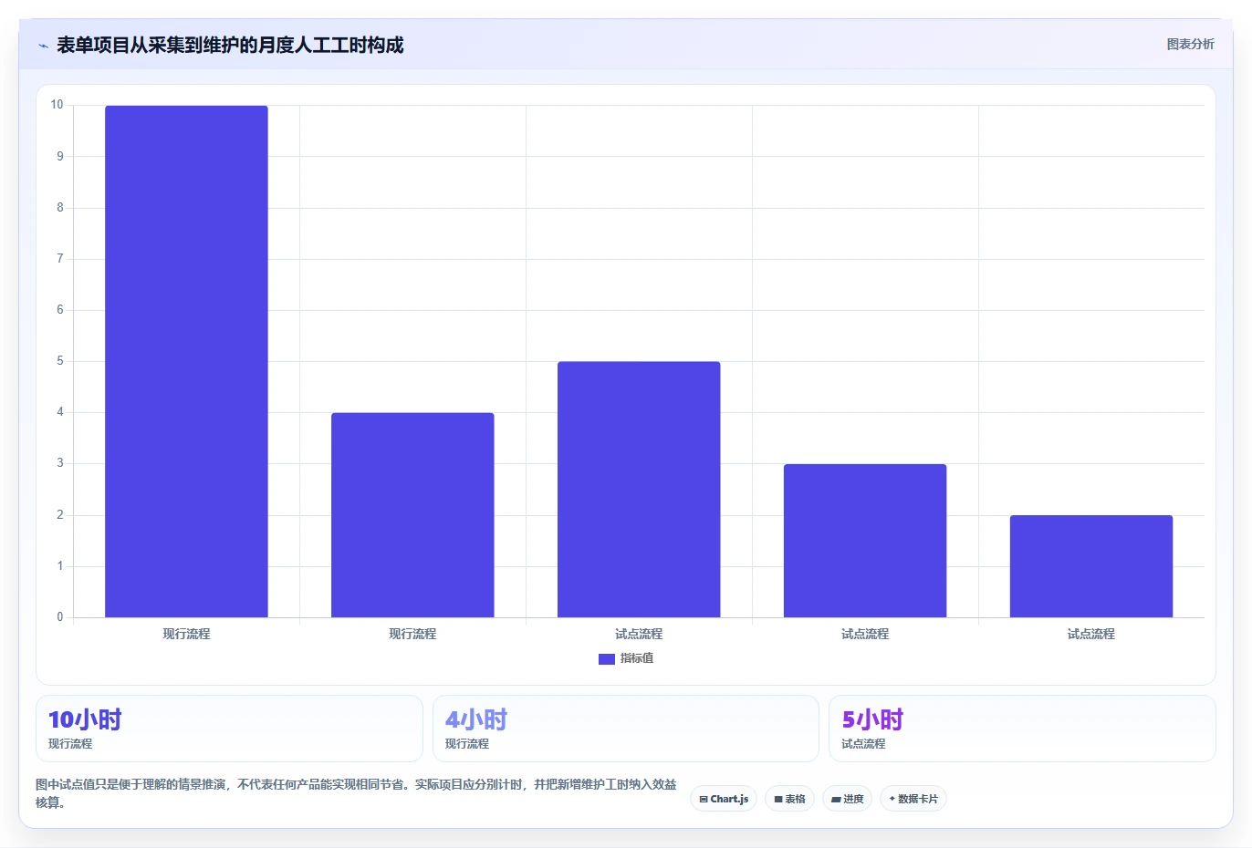
Task: Click the y-axis tick label 0
Action: 60,617
